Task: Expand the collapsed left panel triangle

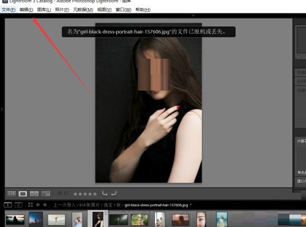Action: tap(2, 110)
